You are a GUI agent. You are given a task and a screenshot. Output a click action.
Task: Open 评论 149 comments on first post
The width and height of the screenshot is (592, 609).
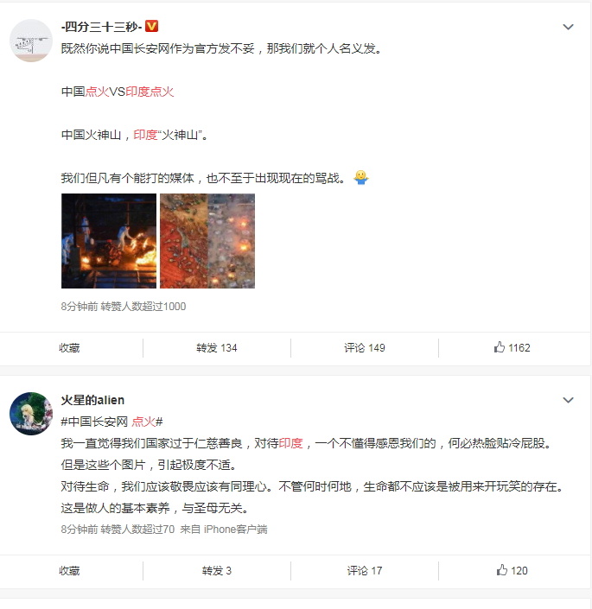(365, 347)
